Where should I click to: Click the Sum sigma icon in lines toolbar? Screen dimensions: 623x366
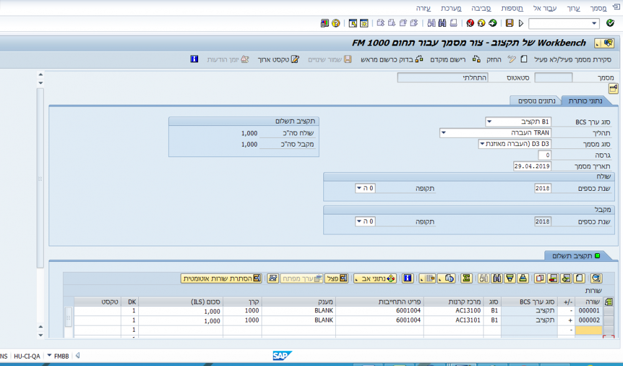point(467,278)
